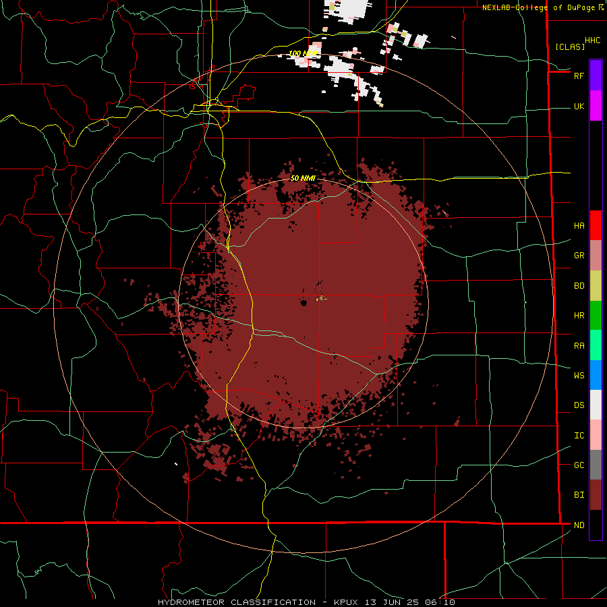Click the WS legend label
Screen dimensions: 607x607
pyautogui.click(x=579, y=376)
